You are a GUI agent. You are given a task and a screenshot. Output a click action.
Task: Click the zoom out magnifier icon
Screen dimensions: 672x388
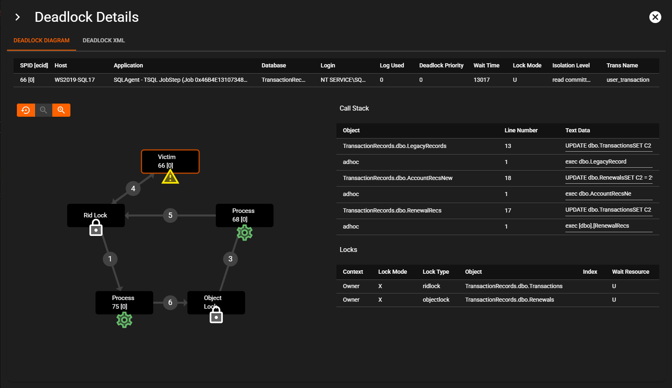point(43,110)
